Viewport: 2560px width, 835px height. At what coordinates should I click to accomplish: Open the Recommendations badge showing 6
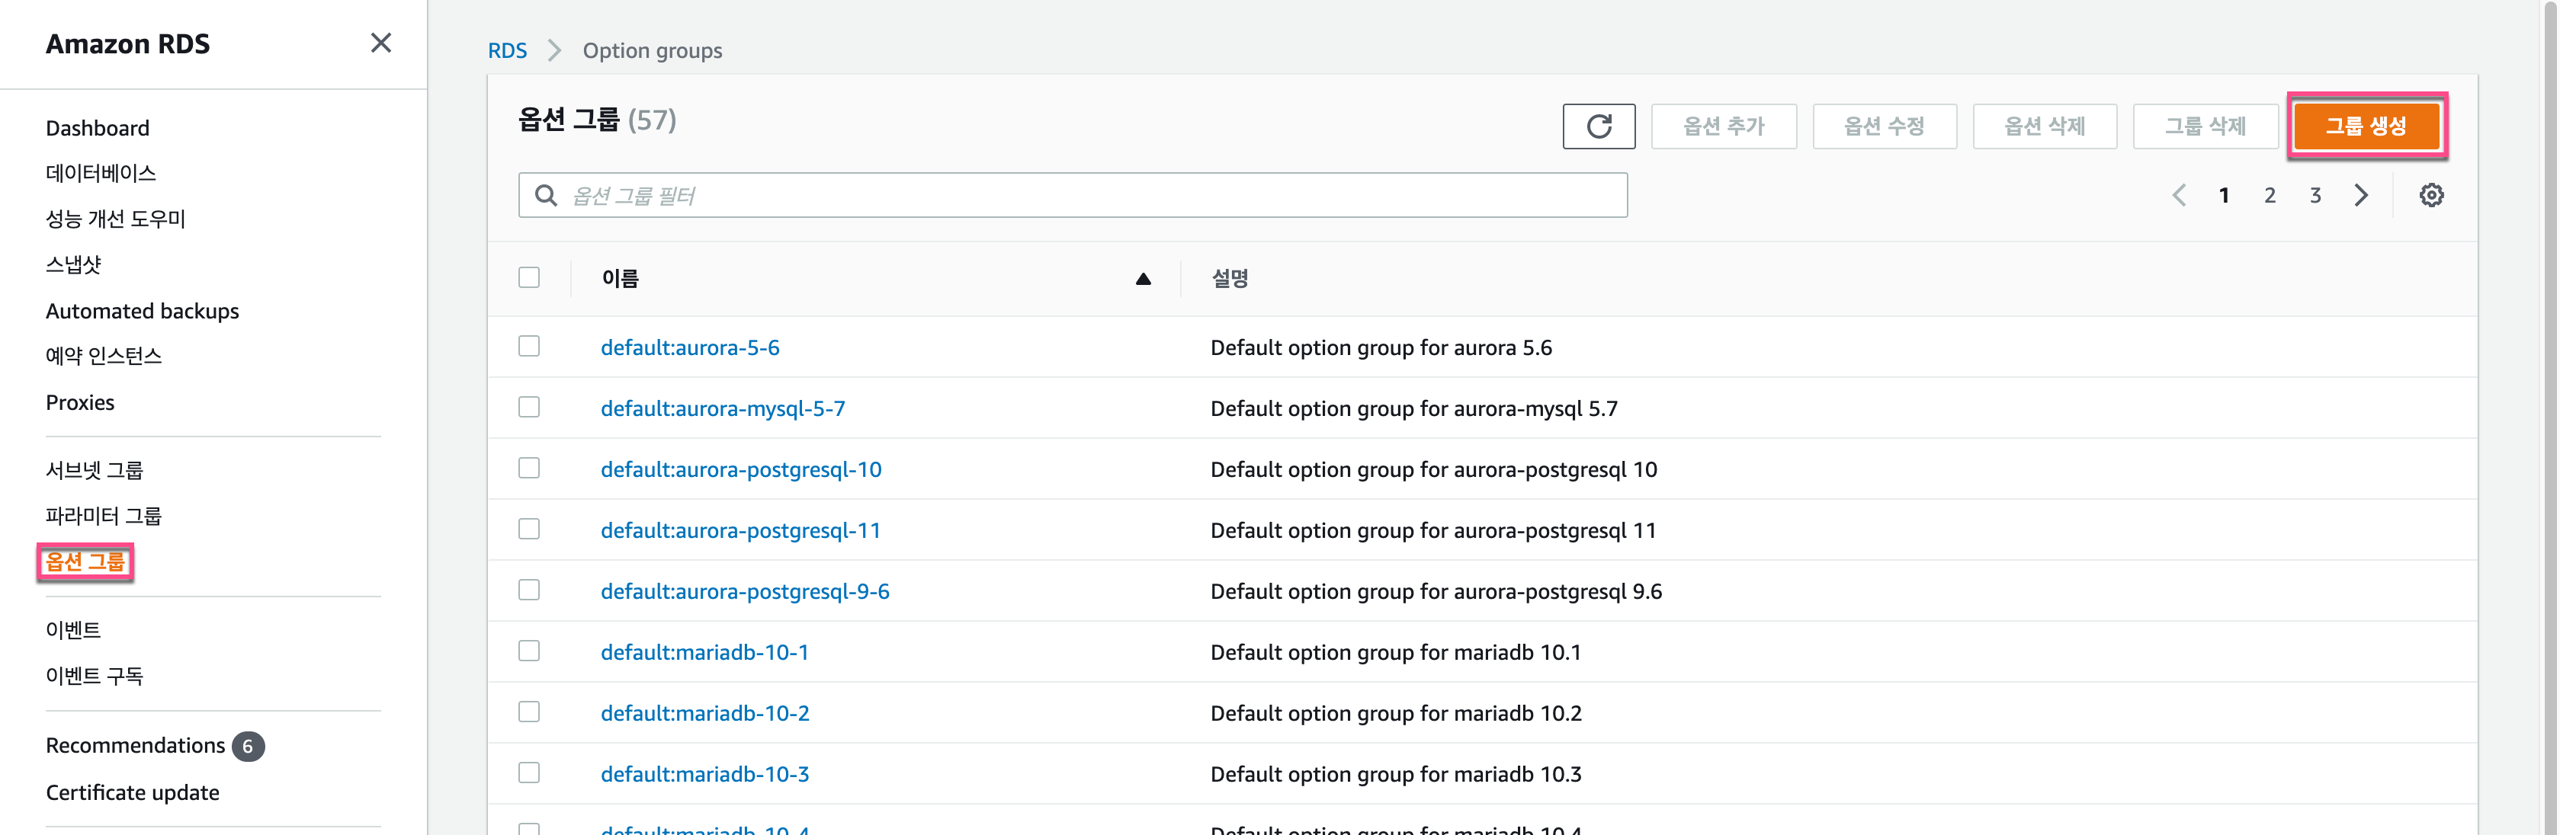coord(248,746)
